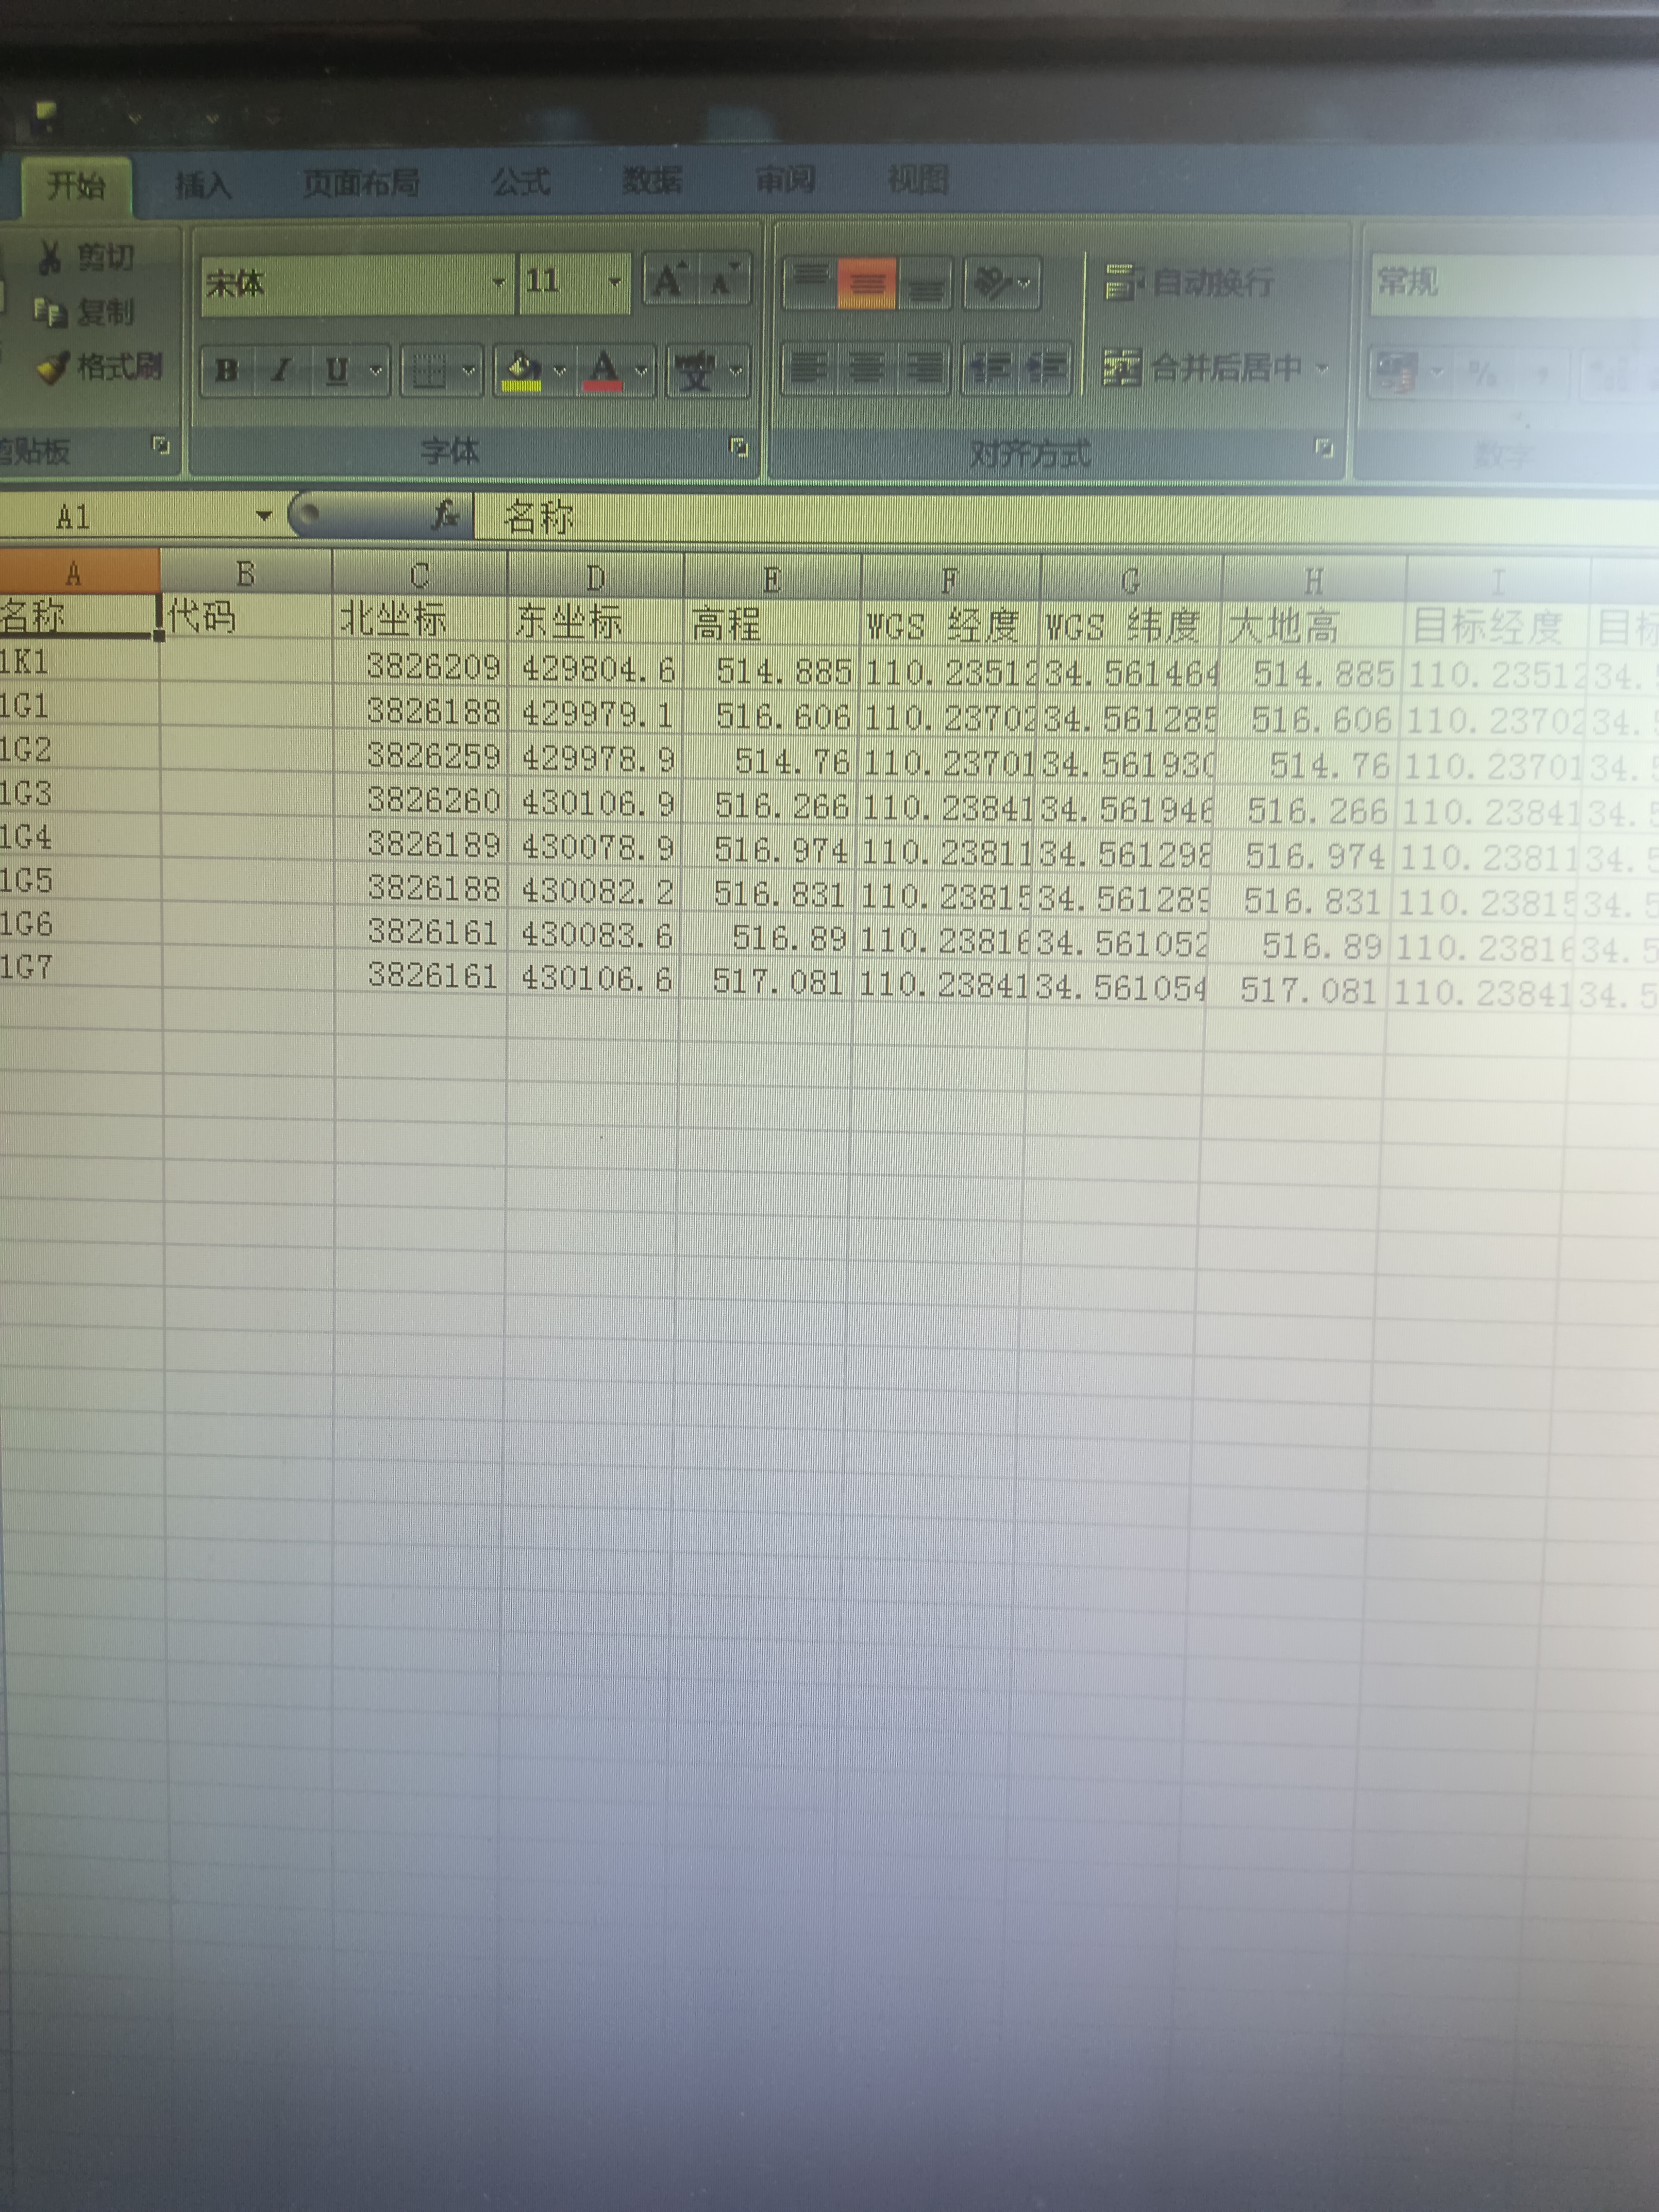
Task: Open the font size 11 dropdown
Action: click(614, 283)
